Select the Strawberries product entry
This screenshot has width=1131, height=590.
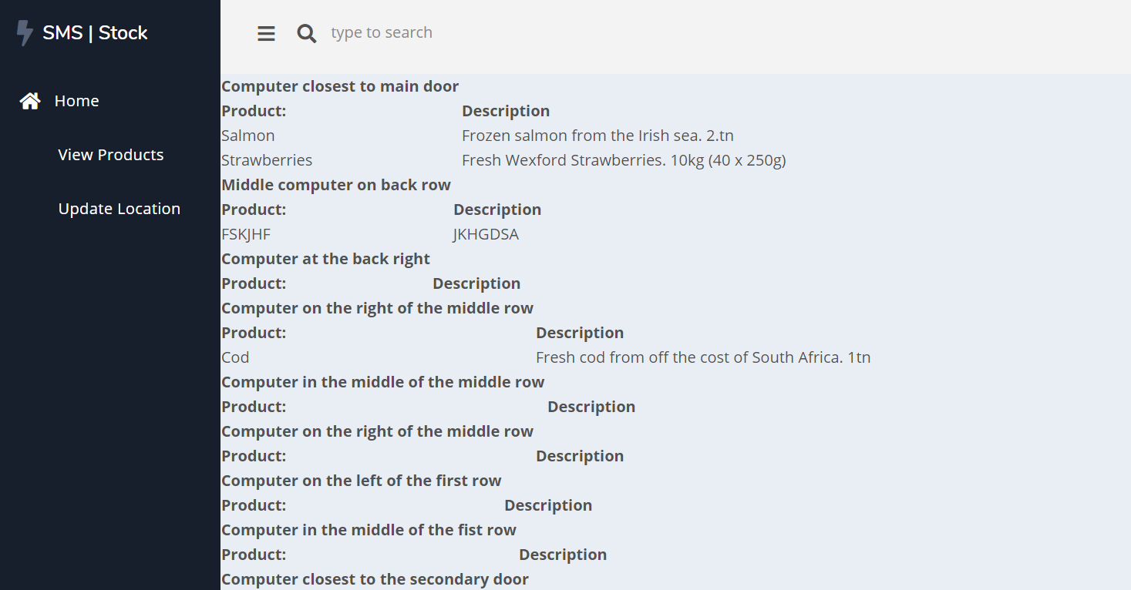coord(267,160)
